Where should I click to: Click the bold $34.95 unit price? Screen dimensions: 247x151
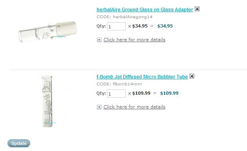(140, 26)
